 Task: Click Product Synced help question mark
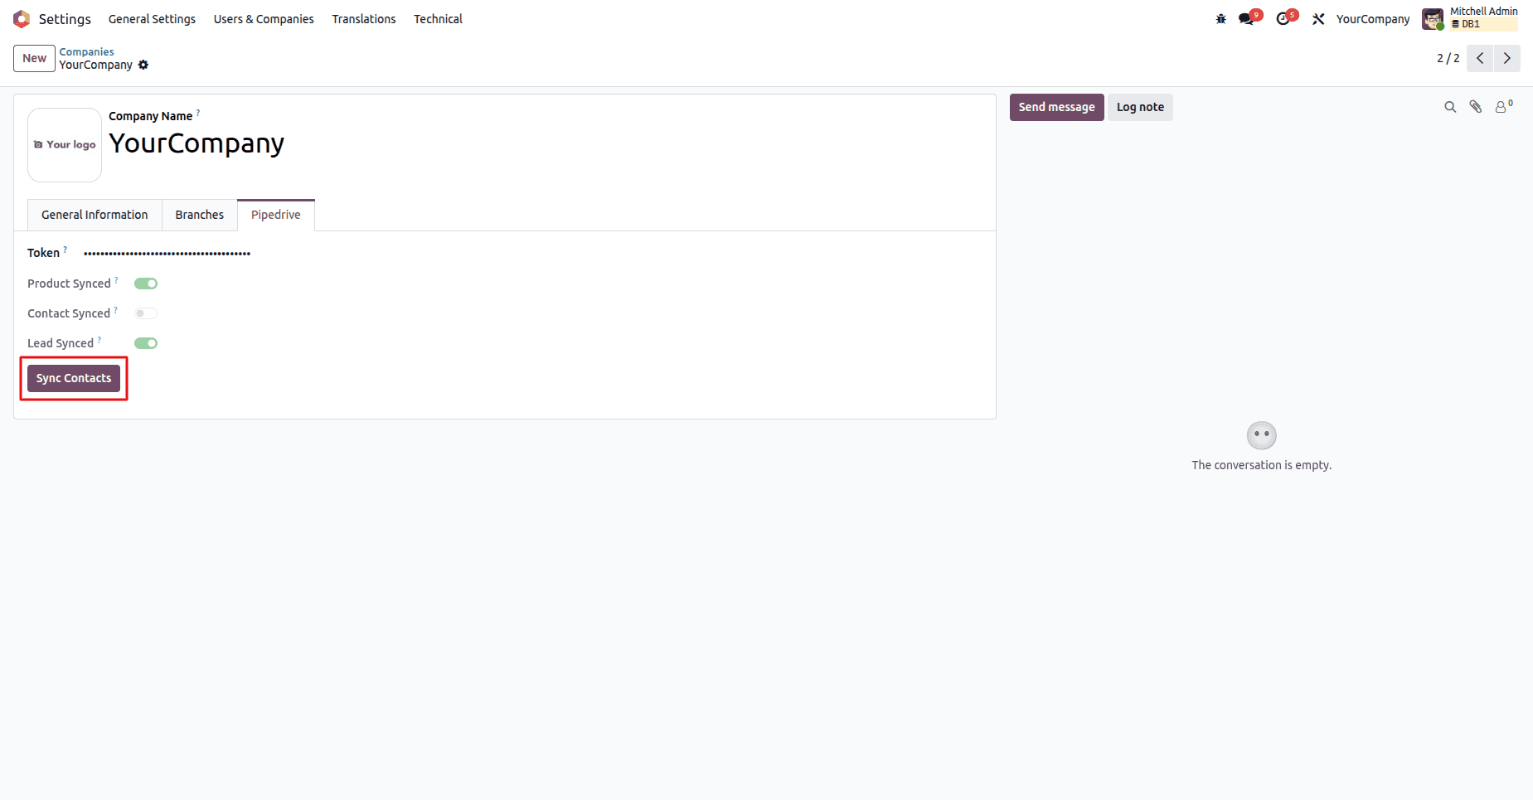click(x=116, y=279)
